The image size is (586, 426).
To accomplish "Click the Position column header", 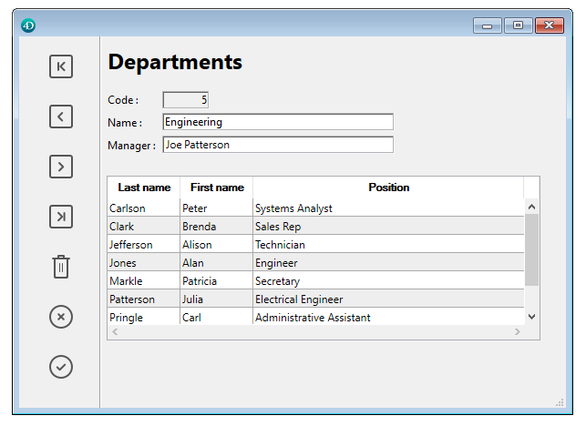I will pos(388,188).
